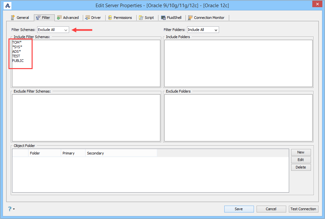Open the Filter Schemas dropdown
The image size is (325, 219).
pyautogui.click(x=53, y=30)
